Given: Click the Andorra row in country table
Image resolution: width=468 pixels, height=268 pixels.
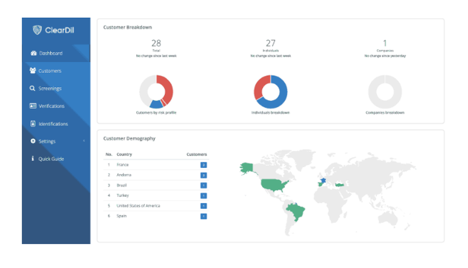Looking at the screenshot, I should 156,175.
